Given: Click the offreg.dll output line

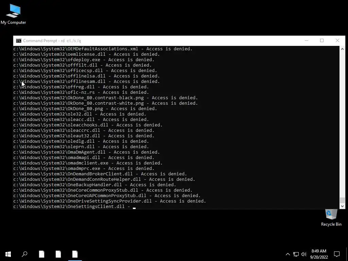Looking at the screenshot, I should pos(81,87).
